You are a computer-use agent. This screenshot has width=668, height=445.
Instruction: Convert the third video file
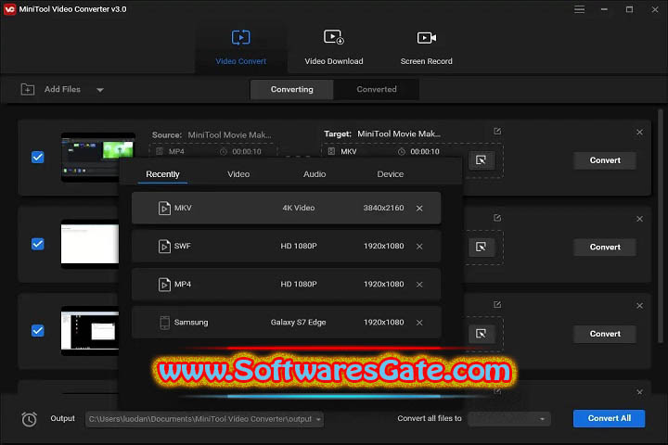tap(605, 334)
